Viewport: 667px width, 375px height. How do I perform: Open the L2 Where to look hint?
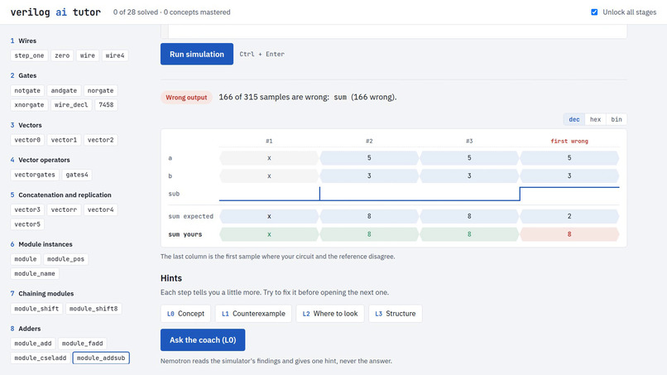[330, 314]
